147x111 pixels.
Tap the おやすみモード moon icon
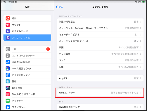click(x=8, y=31)
